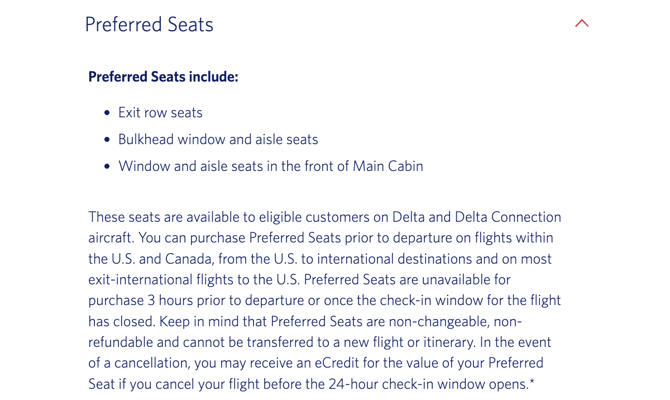670x400 pixels.
Task: Select the Bulkhead window and aisle seats entry
Action: pos(218,139)
